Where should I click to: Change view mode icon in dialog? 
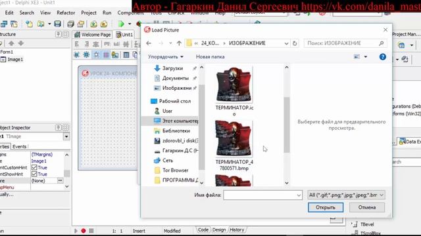click(x=357, y=57)
